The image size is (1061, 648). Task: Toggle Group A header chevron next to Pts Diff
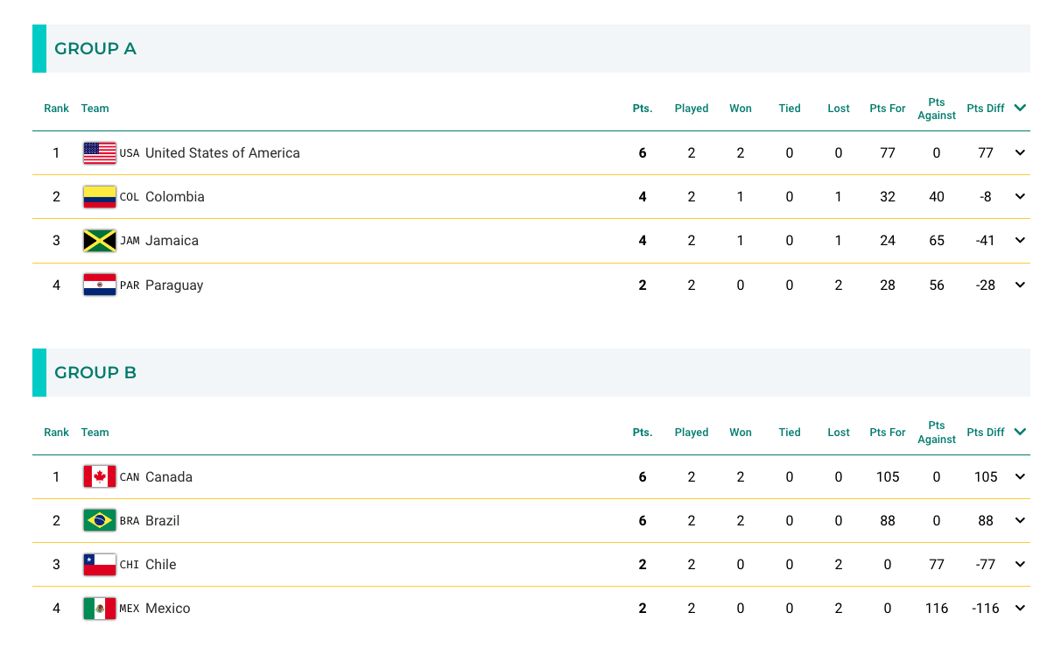coord(1020,108)
